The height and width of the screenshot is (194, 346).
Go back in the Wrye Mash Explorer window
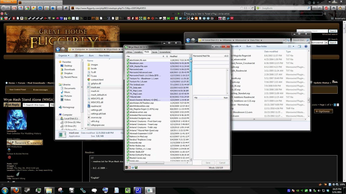point(58,49)
